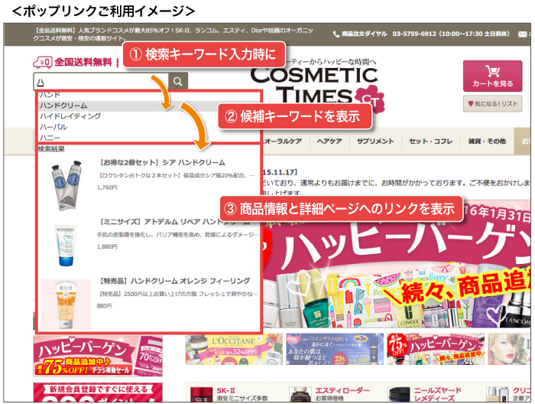
Task: Open the セット・コフレ navigation menu
Action: click(x=430, y=141)
